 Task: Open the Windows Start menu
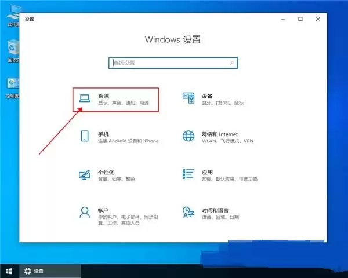(x=9, y=271)
